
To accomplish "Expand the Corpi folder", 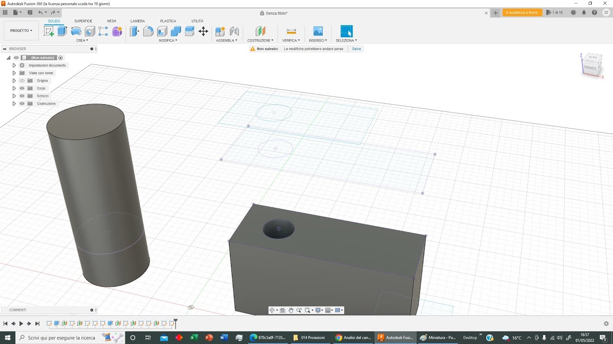I will pyautogui.click(x=14, y=88).
